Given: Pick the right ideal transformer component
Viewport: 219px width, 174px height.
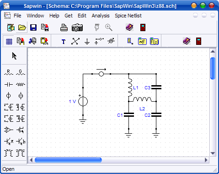Looking at the screenshot, I should (21, 153).
